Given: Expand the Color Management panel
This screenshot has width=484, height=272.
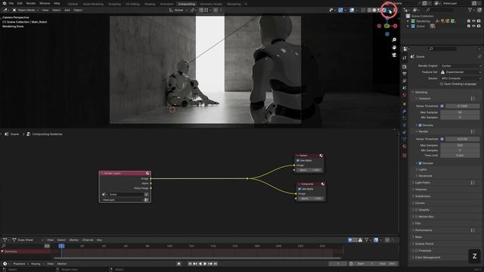Looking at the screenshot, I should [427, 257].
